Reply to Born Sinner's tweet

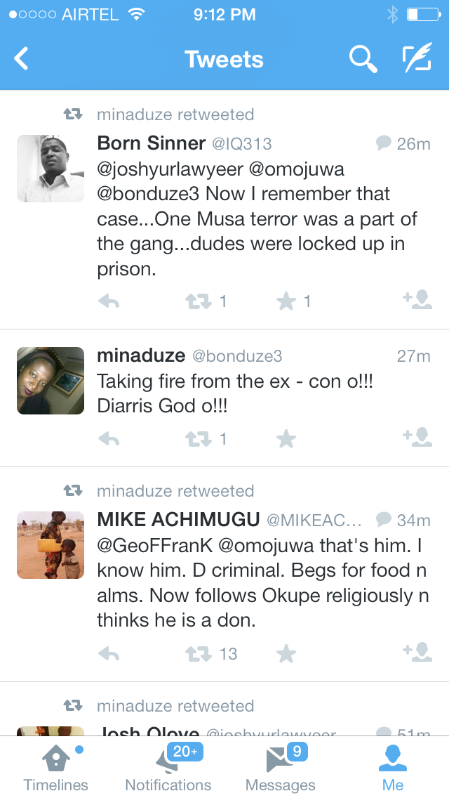109,302
